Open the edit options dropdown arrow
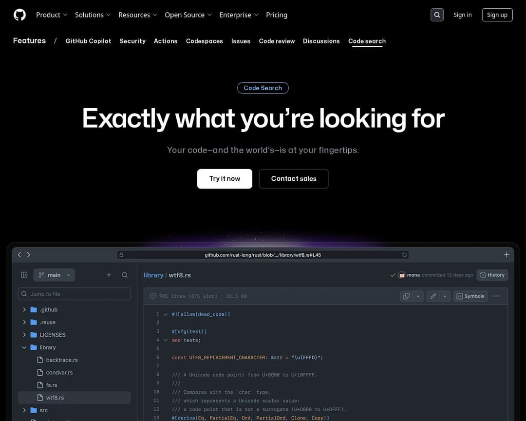 click(x=445, y=296)
